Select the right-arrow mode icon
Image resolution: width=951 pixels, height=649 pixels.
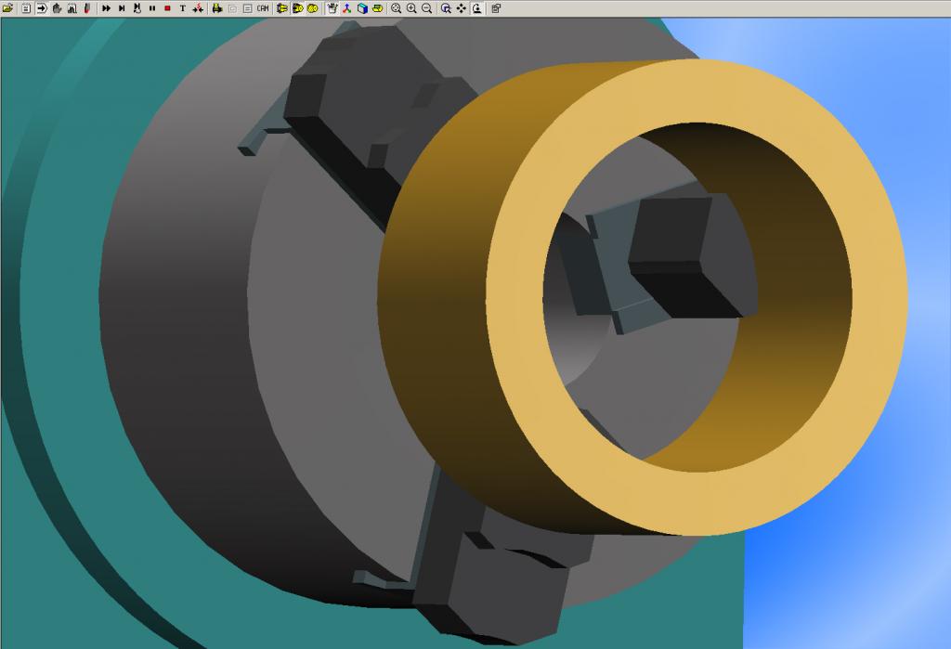tap(41, 8)
